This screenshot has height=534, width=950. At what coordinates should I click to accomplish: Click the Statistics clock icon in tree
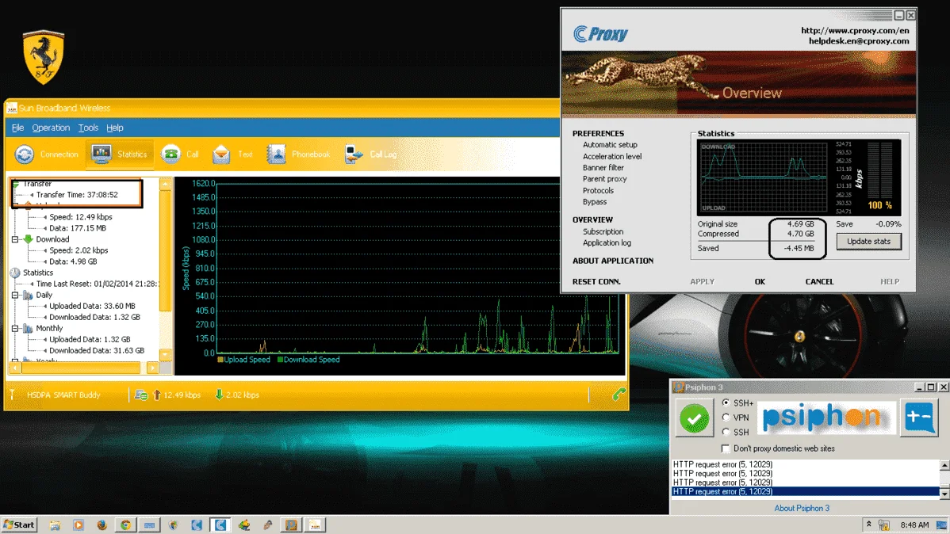15,273
